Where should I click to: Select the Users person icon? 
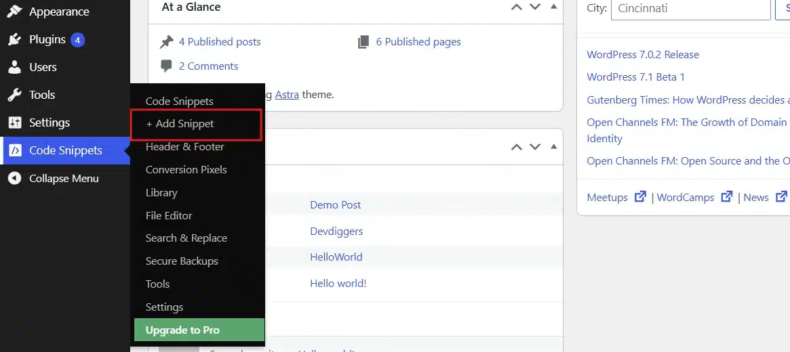pos(15,67)
